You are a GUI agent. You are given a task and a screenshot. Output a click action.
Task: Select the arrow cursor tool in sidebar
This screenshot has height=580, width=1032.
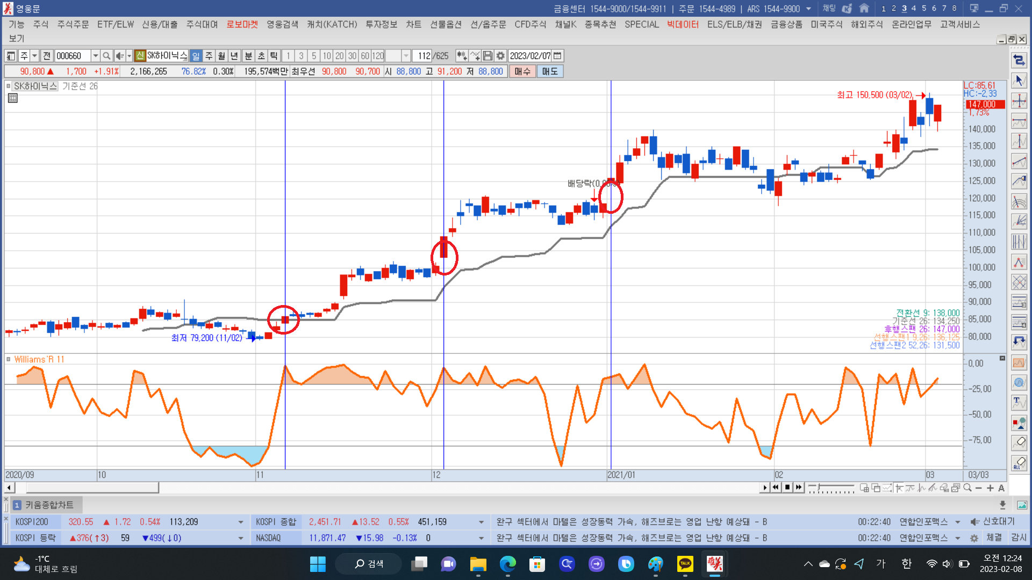pos(1019,81)
